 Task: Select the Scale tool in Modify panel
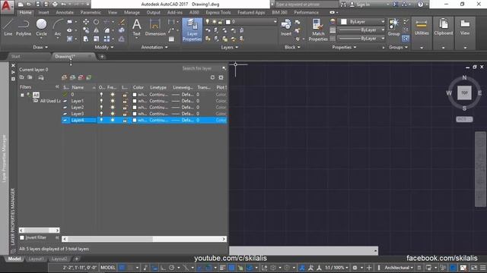coord(97,39)
